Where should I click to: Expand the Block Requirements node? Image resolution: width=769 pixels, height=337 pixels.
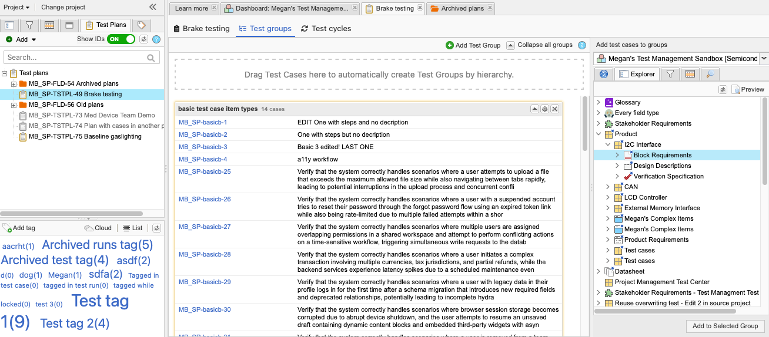[x=617, y=155]
